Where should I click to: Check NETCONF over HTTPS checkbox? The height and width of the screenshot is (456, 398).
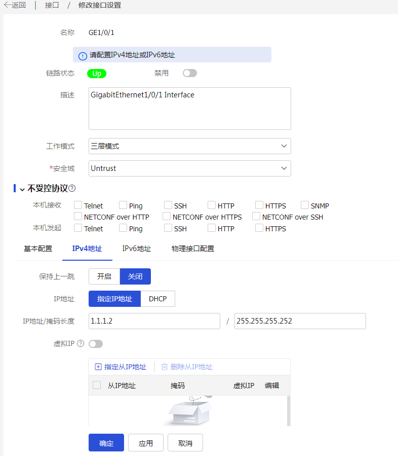tap(167, 217)
